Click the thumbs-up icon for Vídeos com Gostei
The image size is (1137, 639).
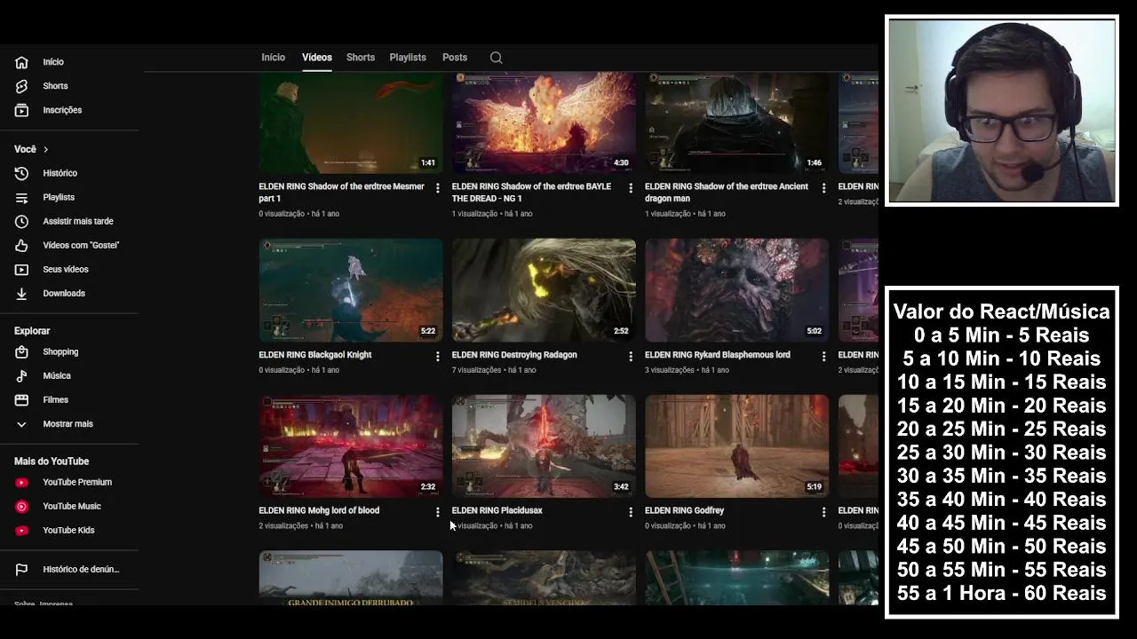(22, 245)
